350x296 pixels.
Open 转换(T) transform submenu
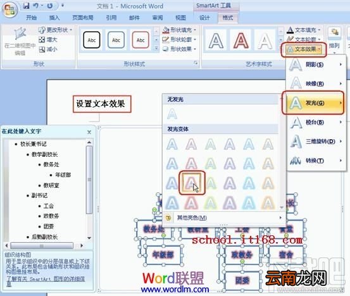[x=316, y=161]
